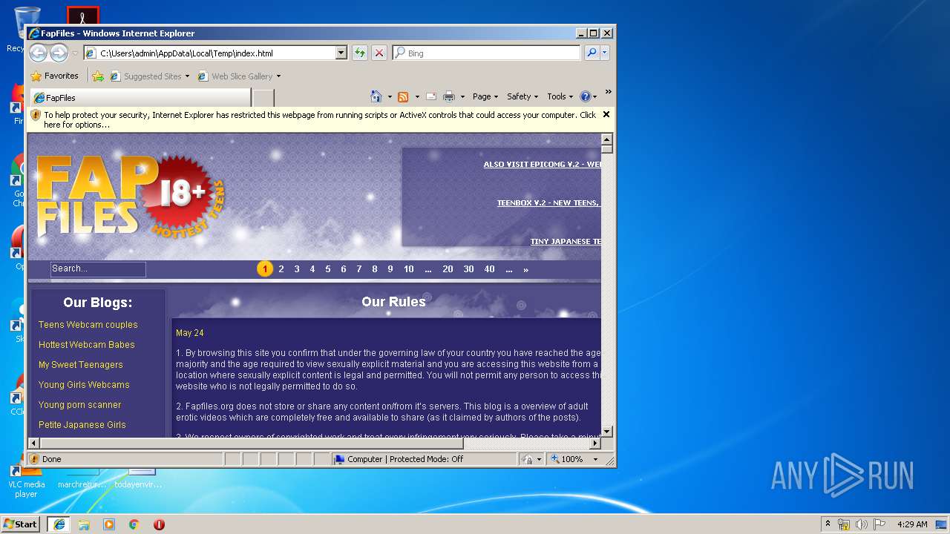This screenshot has height=534, width=950.
Task: Expand the address bar dropdown
Action: (x=341, y=53)
